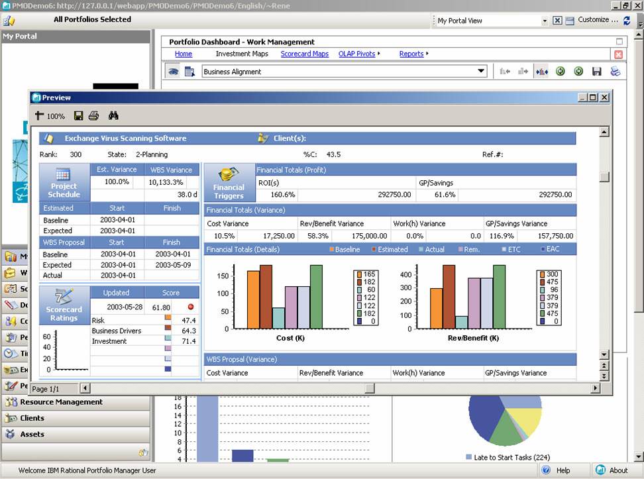Click the Scorecard Ratings tile icon
The height and width of the screenshot is (479, 644).
click(64, 295)
